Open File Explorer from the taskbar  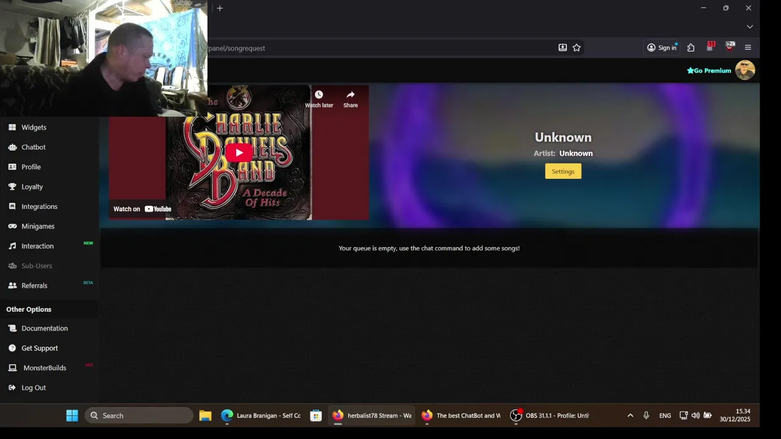tap(205, 416)
